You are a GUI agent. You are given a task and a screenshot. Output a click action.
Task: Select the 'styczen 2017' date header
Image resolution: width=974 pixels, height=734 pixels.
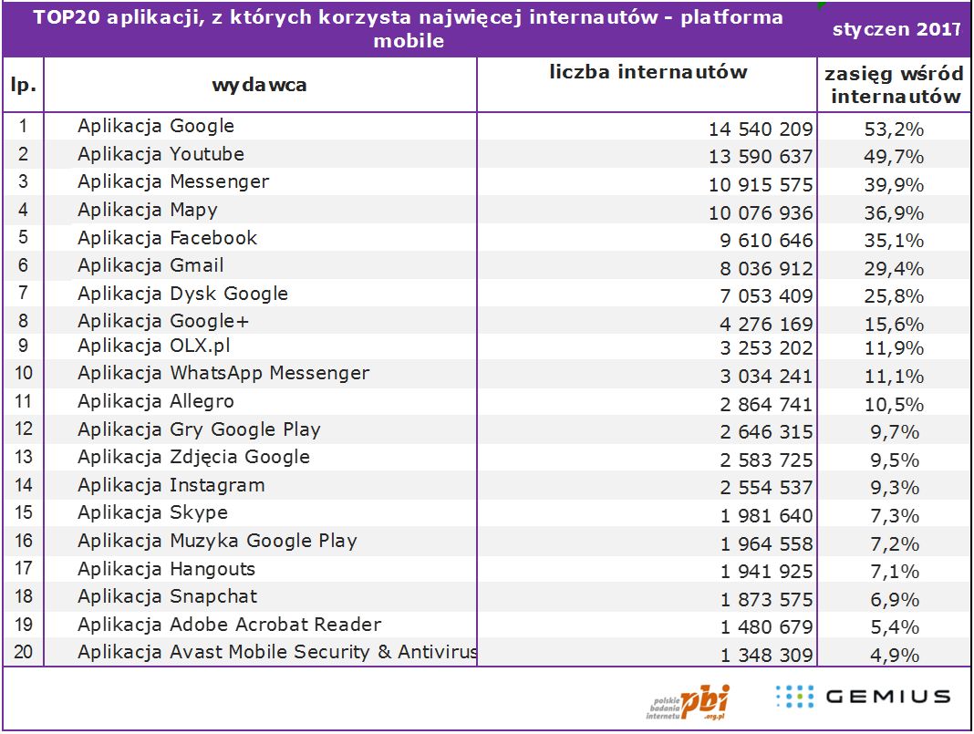[x=896, y=29]
